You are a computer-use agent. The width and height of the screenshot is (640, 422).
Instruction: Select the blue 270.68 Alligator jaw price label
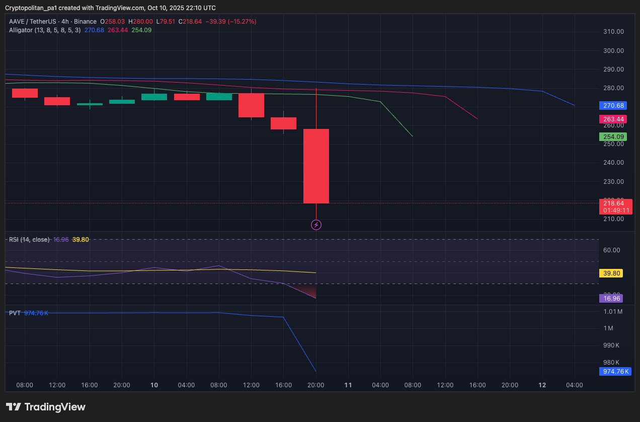click(x=612, y=106)
